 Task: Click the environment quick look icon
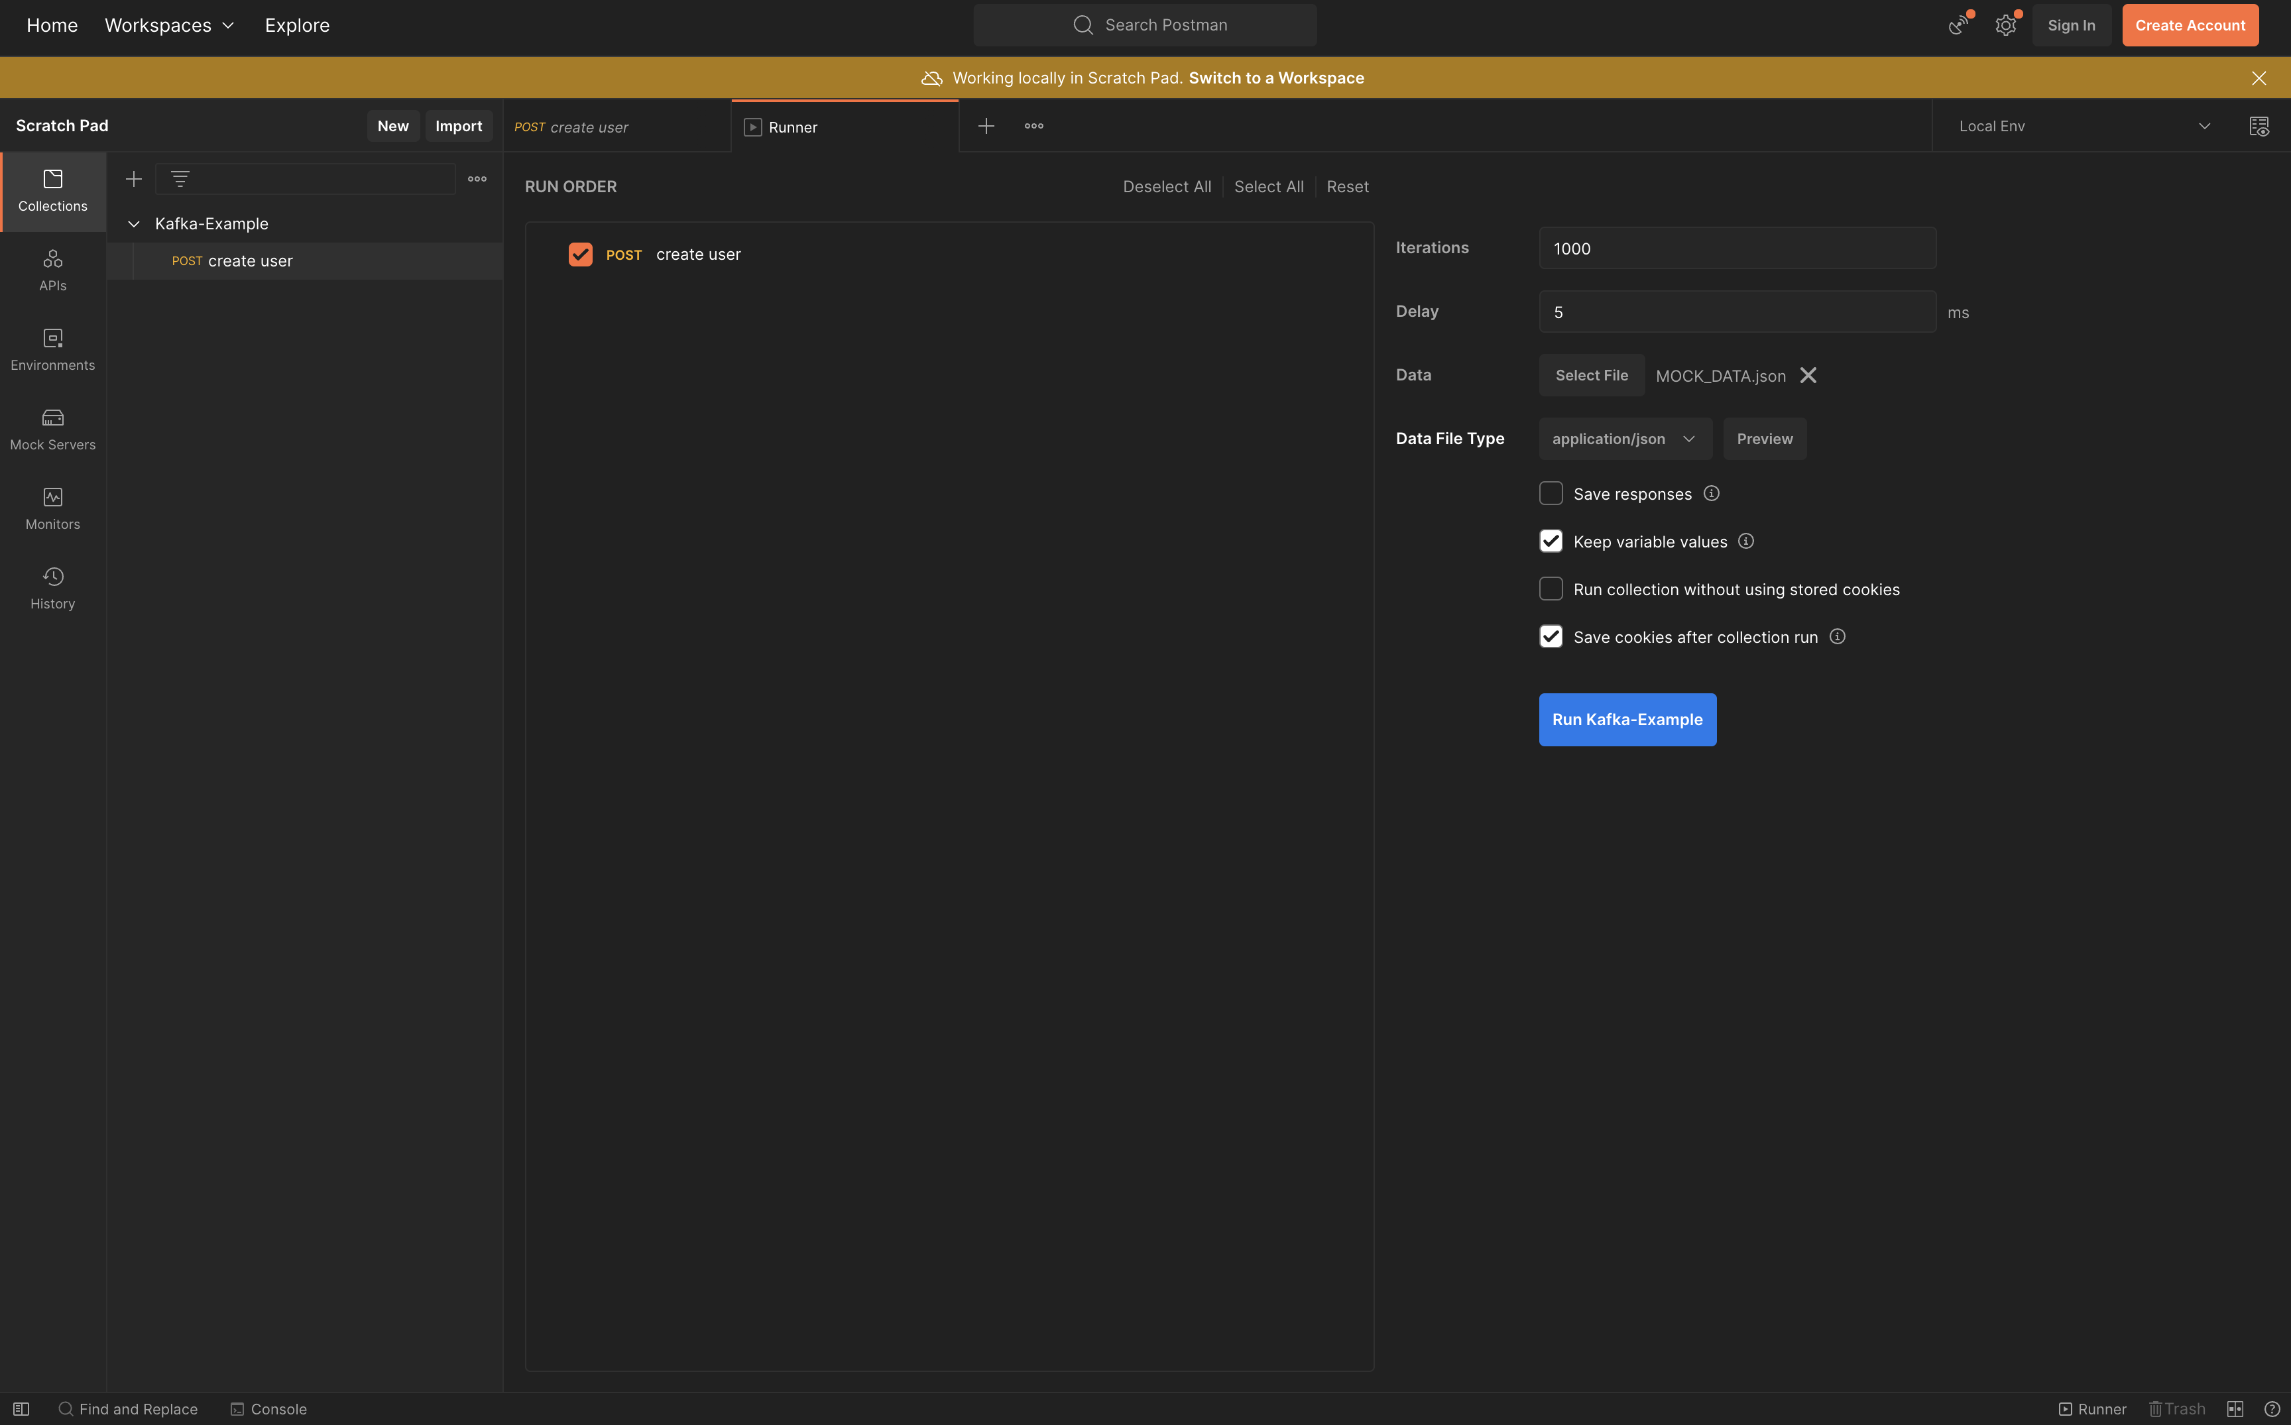[2258, 127]
